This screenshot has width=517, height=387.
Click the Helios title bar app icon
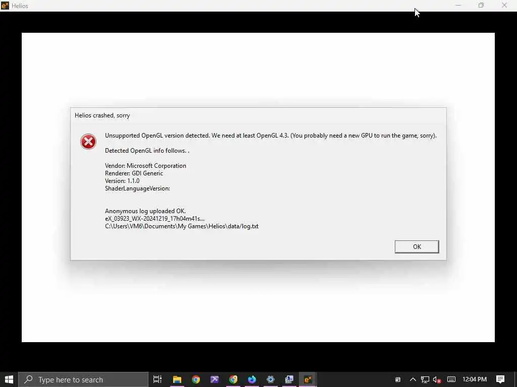click(5, 6)
